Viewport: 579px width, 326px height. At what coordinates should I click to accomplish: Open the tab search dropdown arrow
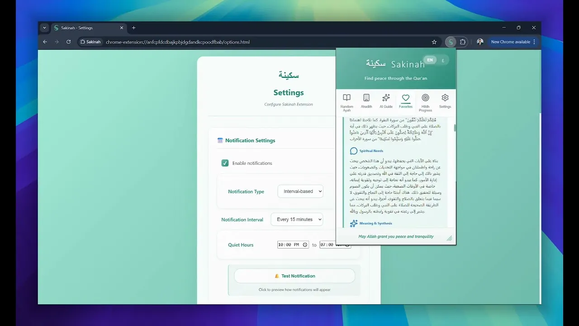tap(44, 28)
